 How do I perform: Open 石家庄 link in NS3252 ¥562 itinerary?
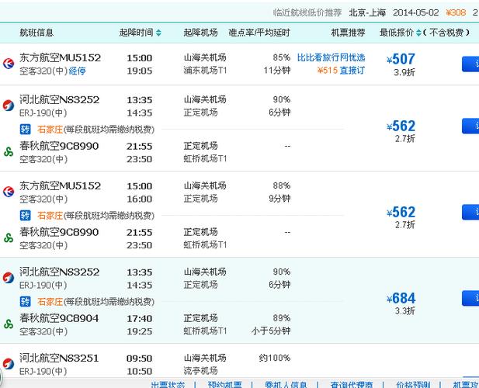(x=50, y=130)
